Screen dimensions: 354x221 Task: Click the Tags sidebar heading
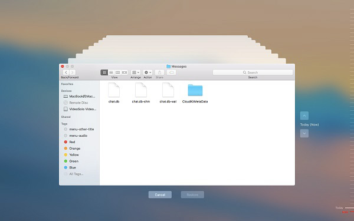(64, 124)
